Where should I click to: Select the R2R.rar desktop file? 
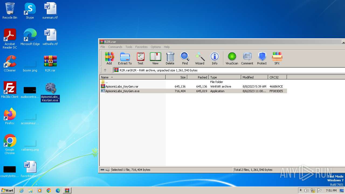pos(50,64)
